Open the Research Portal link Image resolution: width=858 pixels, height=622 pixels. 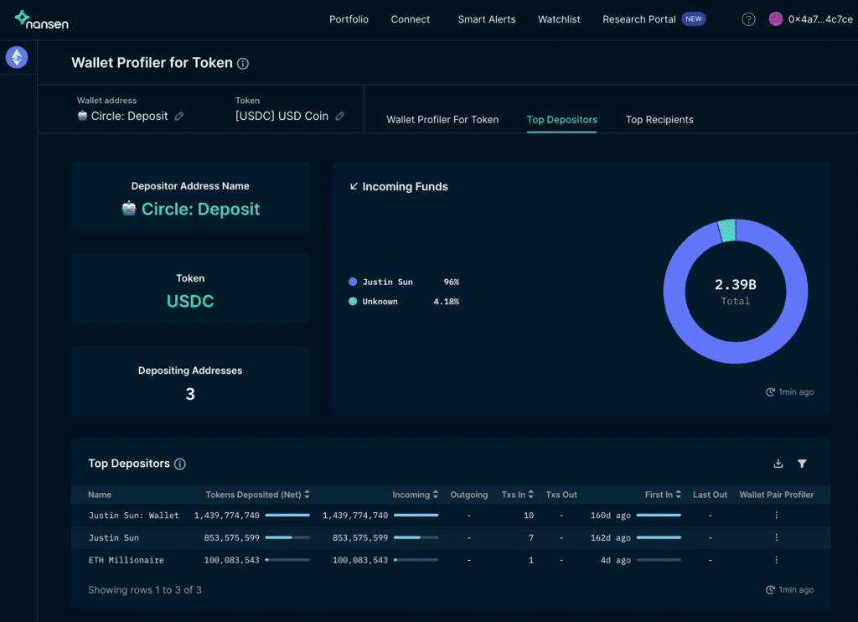point(639,19)
